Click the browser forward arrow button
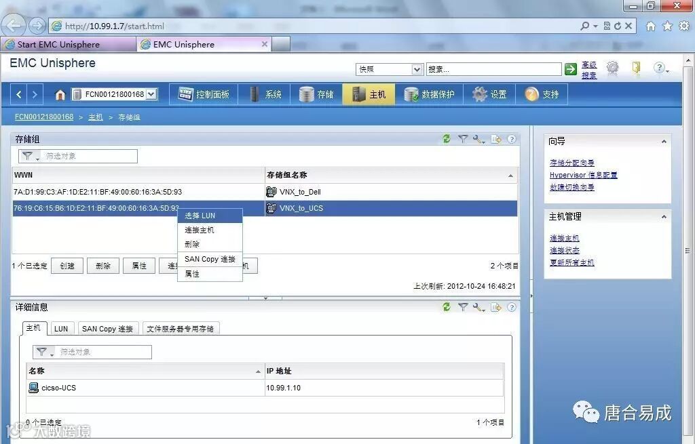This screenshot has width=695, height=444. coord(37,26)
